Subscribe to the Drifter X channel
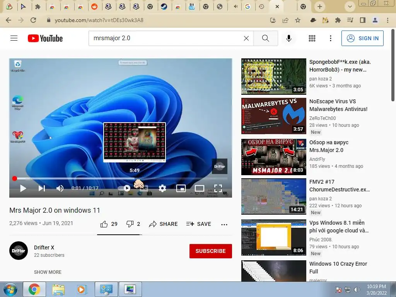The height and width of the screenshot is (297, 396). click(211, 251)
